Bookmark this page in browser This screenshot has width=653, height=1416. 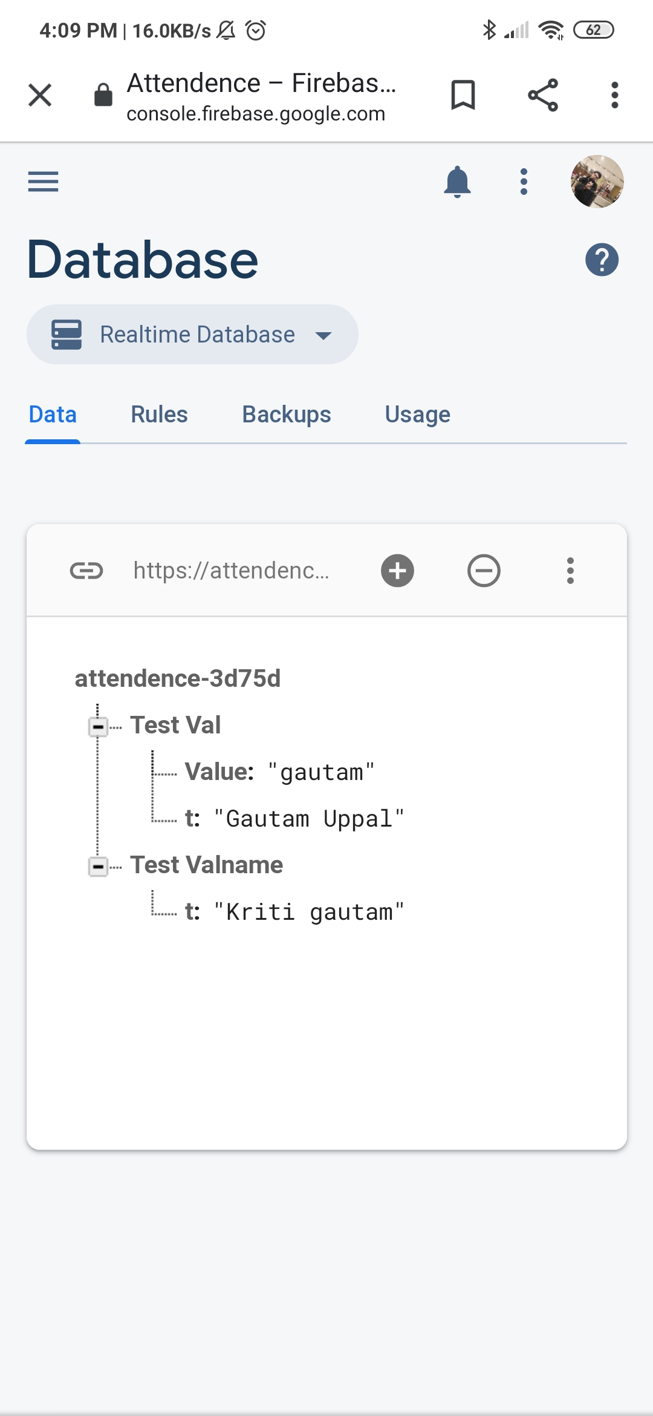(463, 95)
